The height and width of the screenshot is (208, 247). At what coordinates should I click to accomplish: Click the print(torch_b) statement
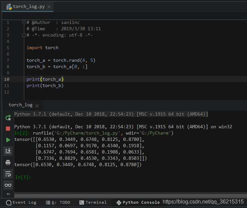click(45, 86)
